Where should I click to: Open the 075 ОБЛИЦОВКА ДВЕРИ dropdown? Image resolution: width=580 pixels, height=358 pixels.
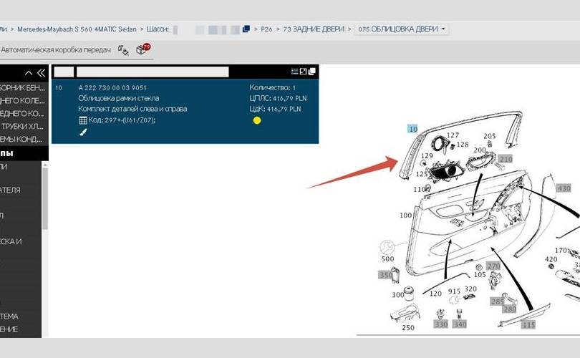click(402, 29)
